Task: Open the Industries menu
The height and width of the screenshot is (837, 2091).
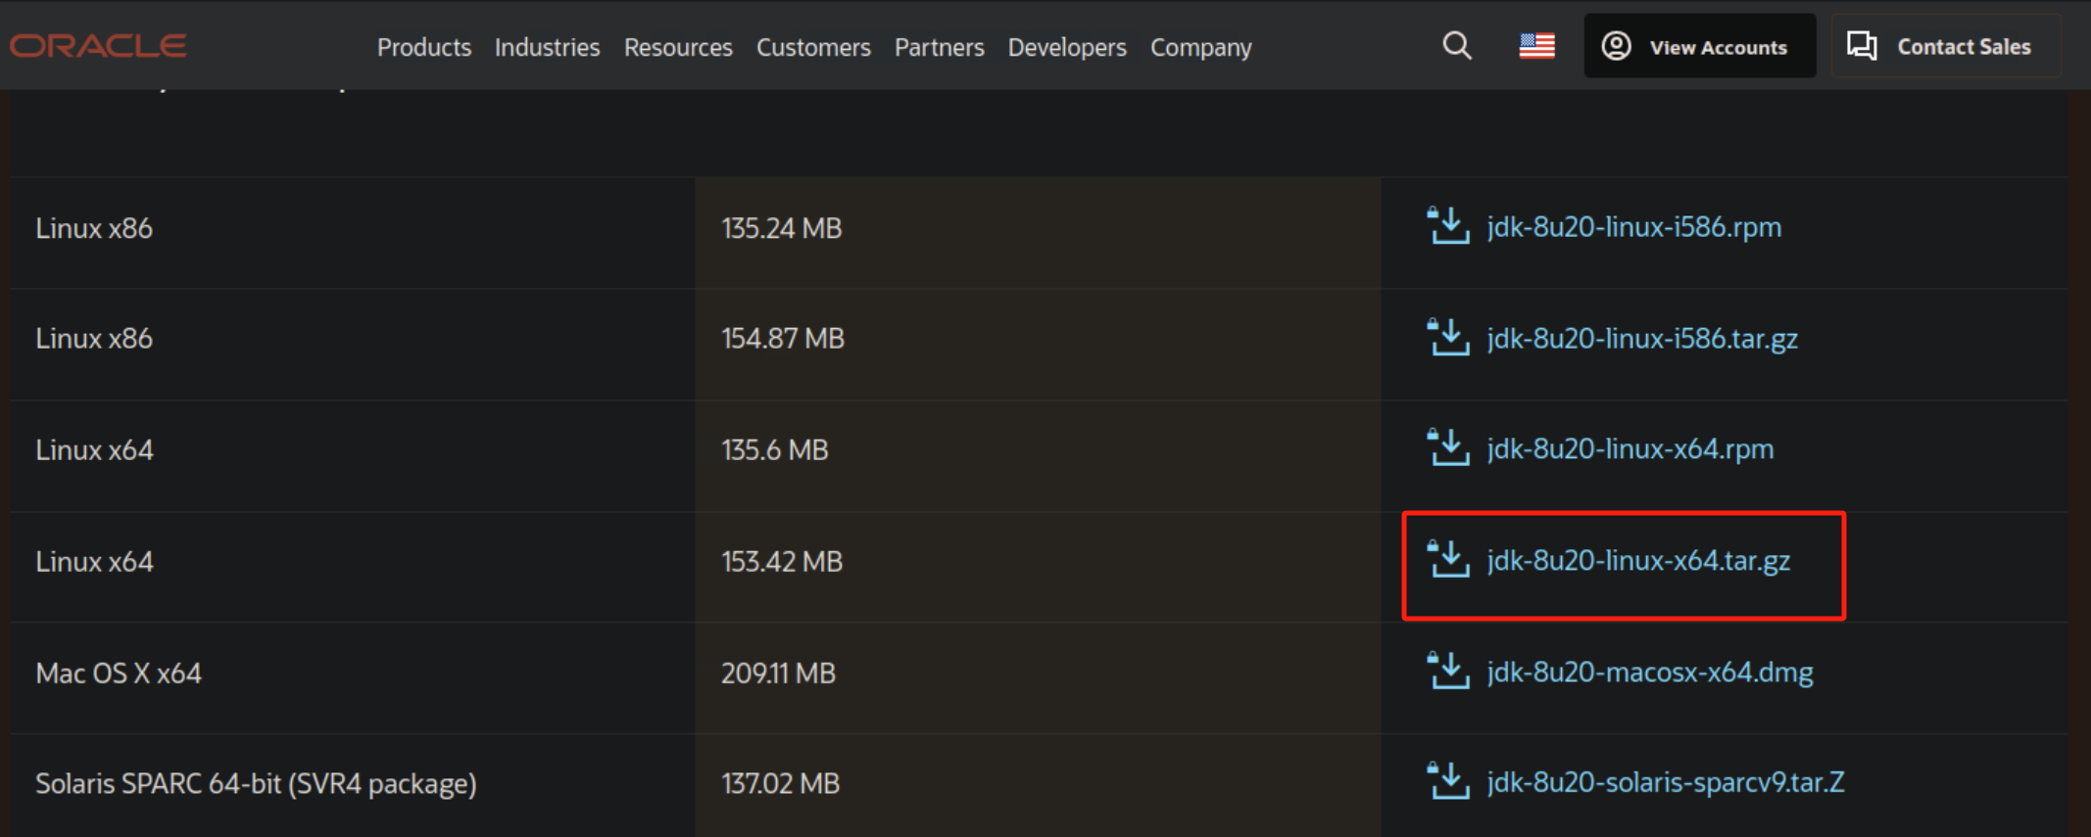Action: tap(547, 47)
